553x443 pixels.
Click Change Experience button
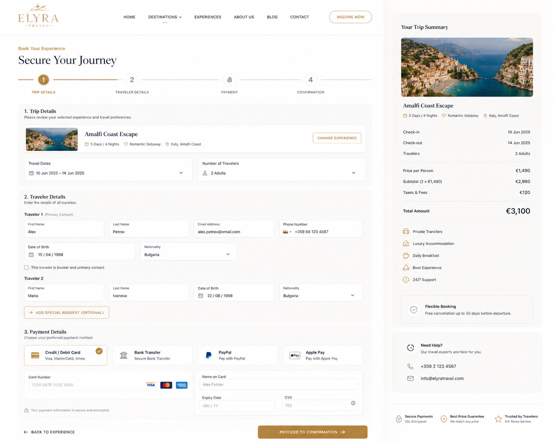[x=337, y=138]
